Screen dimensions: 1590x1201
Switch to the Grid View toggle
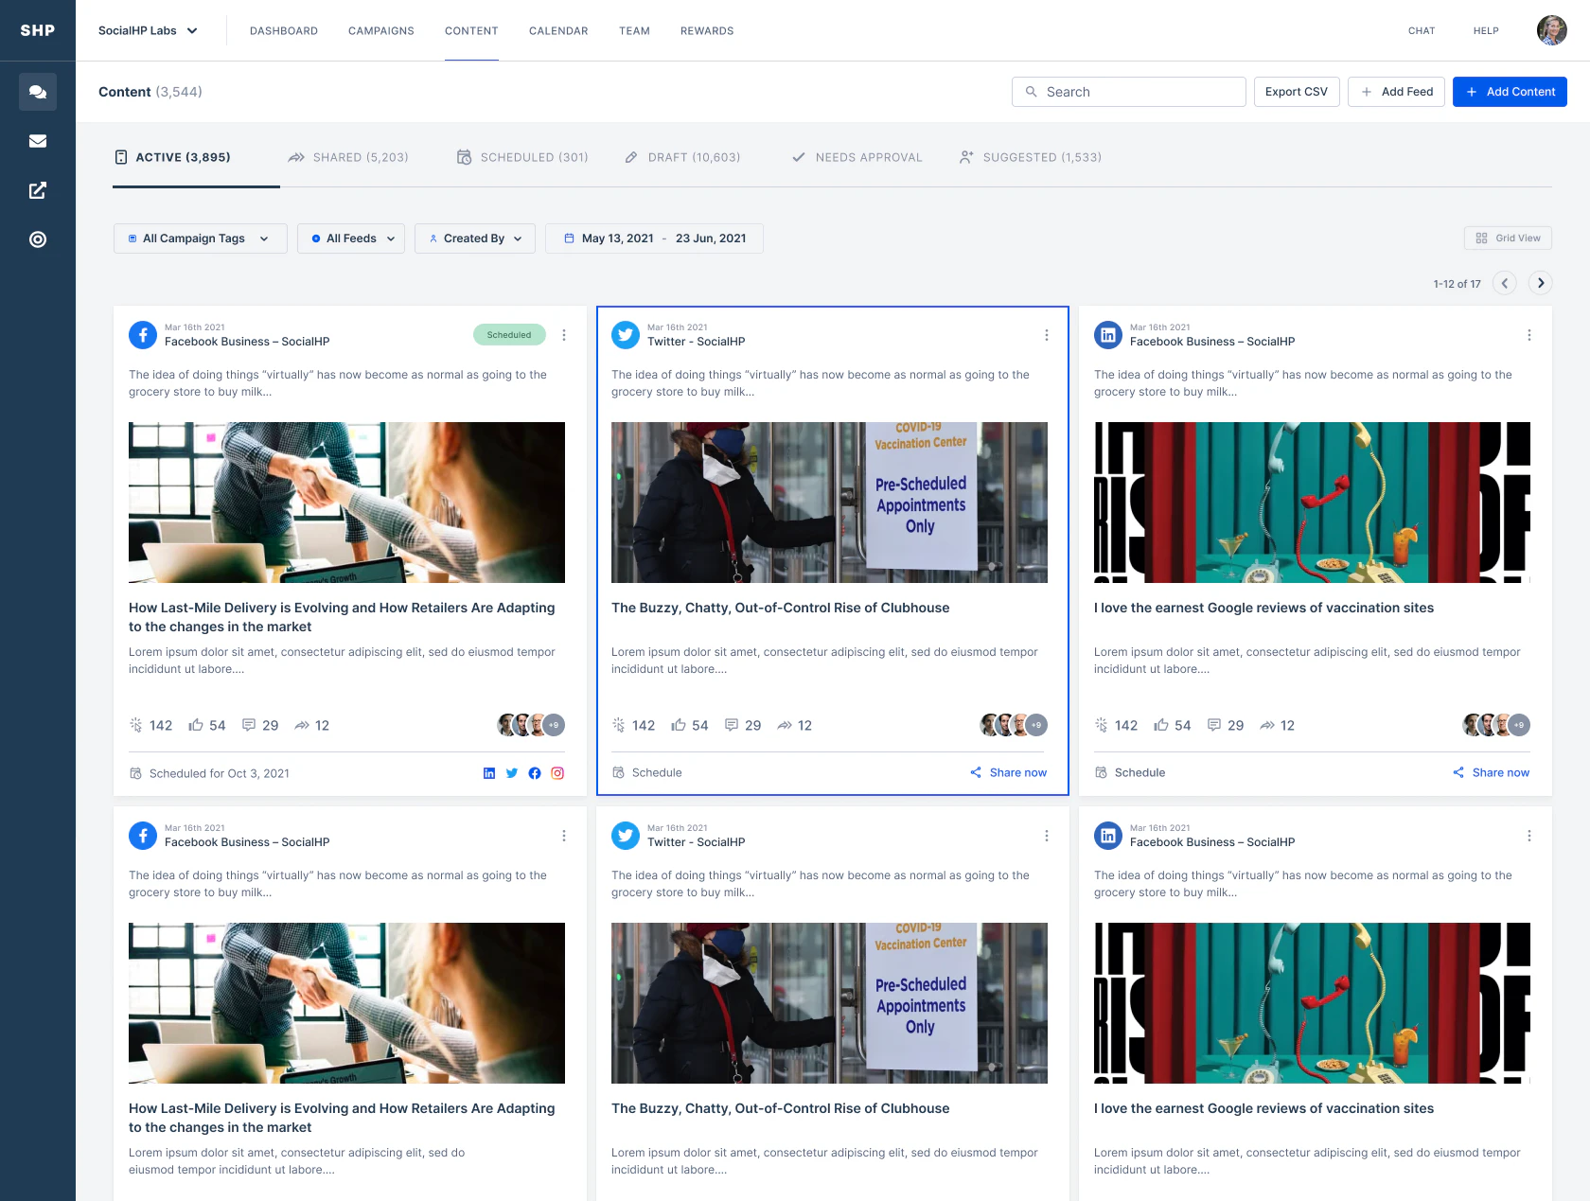click(x=1507, y=238)
